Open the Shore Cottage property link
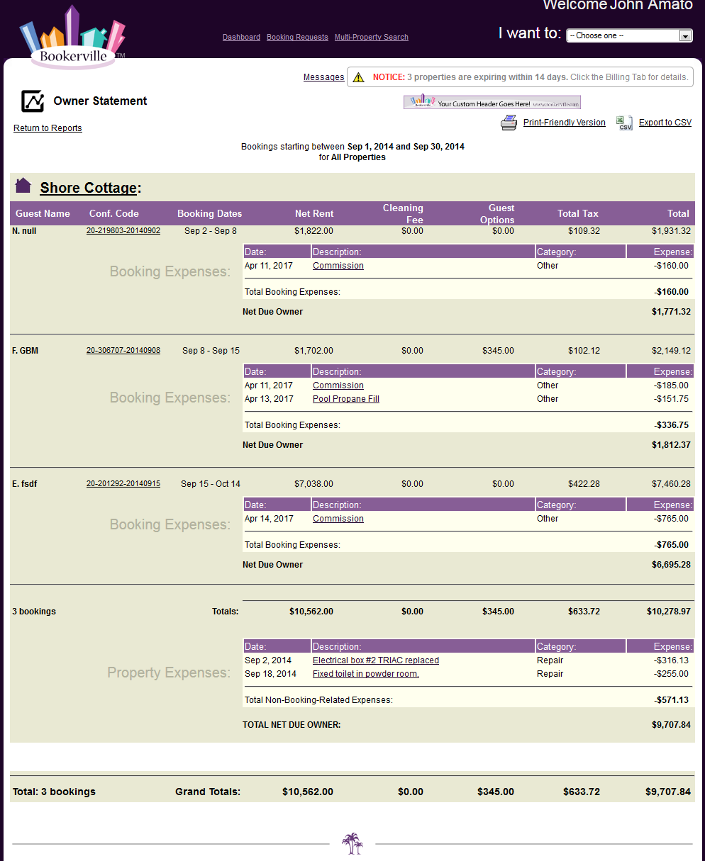Viewport: 705px width, 861px height. pos(88,188)
